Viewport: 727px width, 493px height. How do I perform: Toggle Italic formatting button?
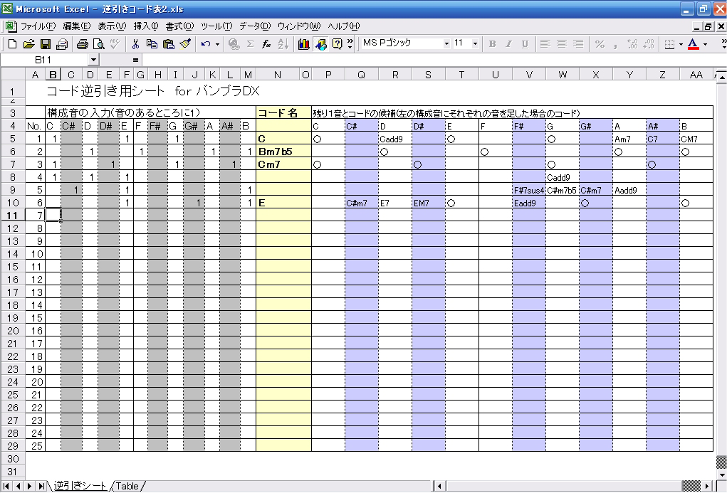[x=508, y=44]
